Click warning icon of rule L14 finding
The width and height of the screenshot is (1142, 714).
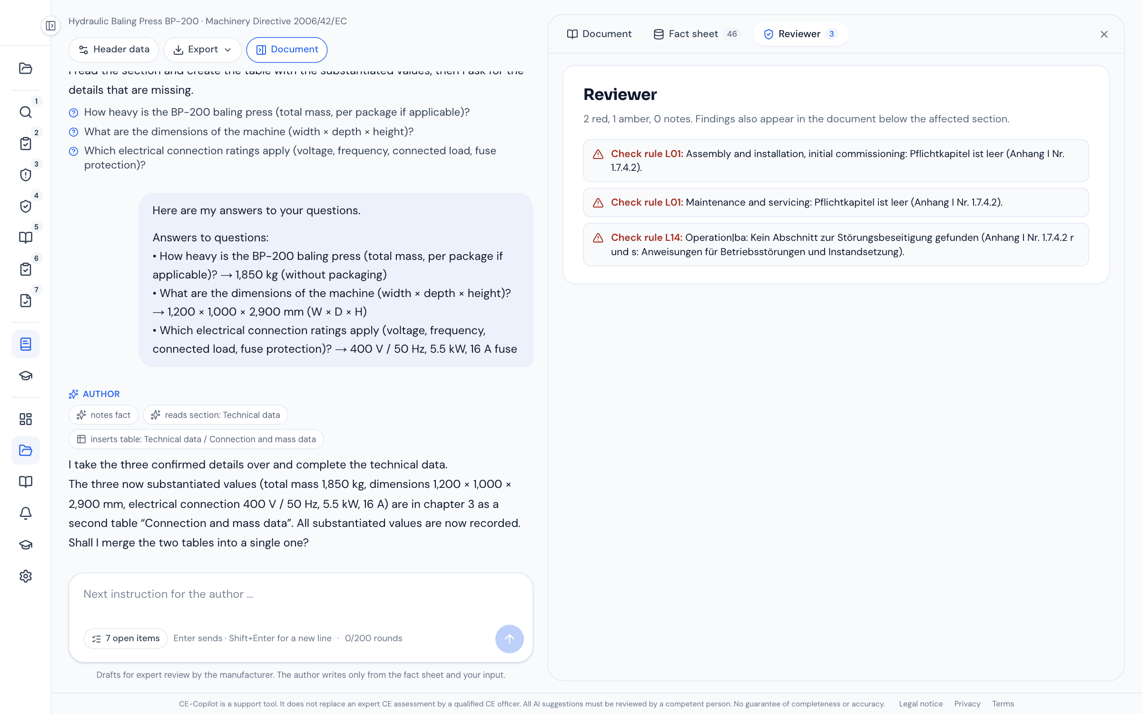[598, 238]
